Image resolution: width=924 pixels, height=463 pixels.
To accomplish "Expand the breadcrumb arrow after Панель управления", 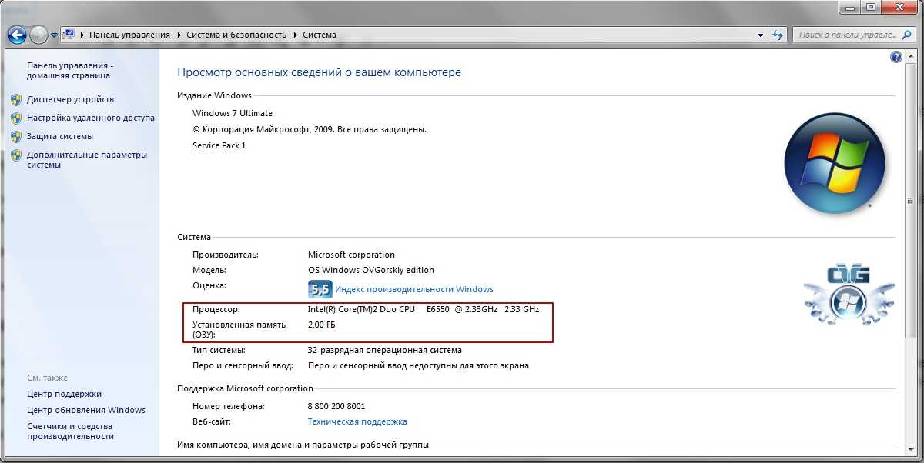I will click(179, 35).
